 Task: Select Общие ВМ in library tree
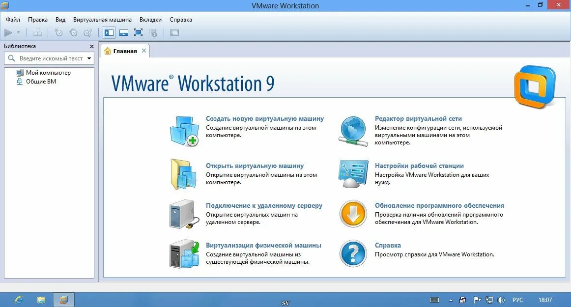pyautogui.click(x=41, y=82)
